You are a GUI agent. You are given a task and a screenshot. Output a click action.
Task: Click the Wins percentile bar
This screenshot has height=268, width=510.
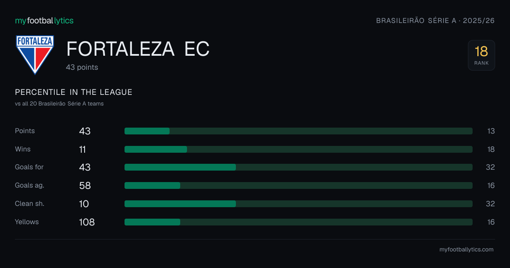tap(298, 149)
